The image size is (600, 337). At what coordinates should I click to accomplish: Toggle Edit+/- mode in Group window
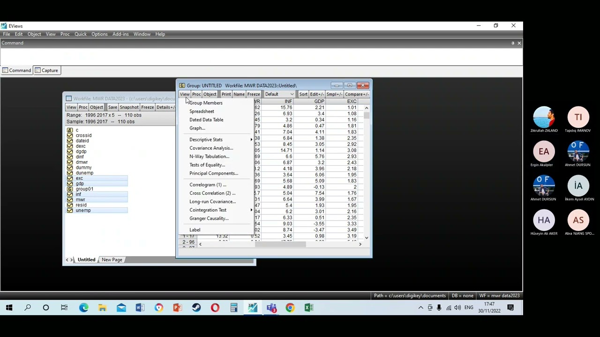(317, 94)
